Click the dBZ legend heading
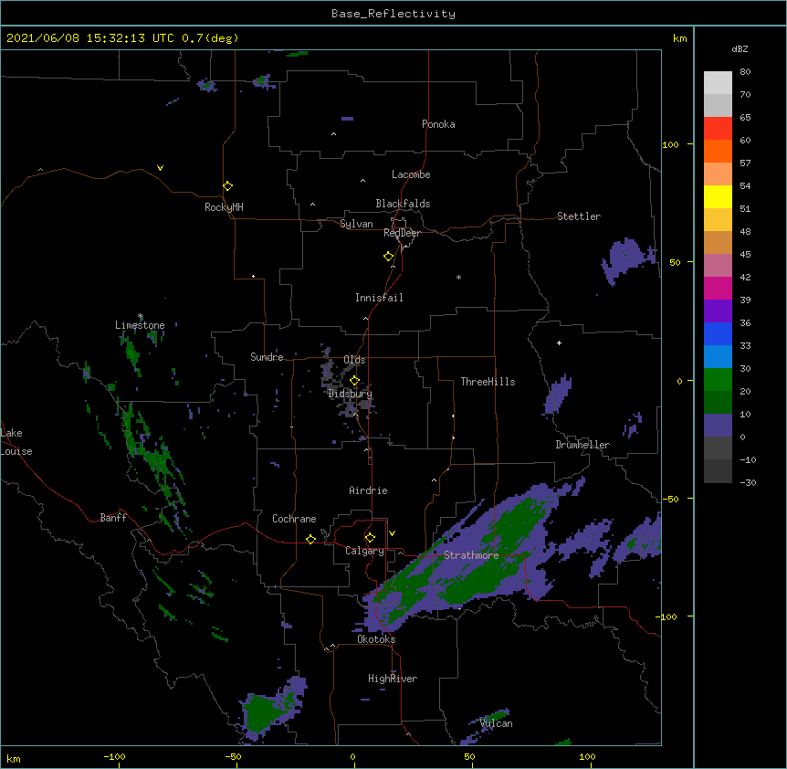 point(740,49)
